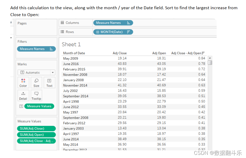Click the Sheet 1 title
Screen dimensions: 246x158
tap(71, 44)
